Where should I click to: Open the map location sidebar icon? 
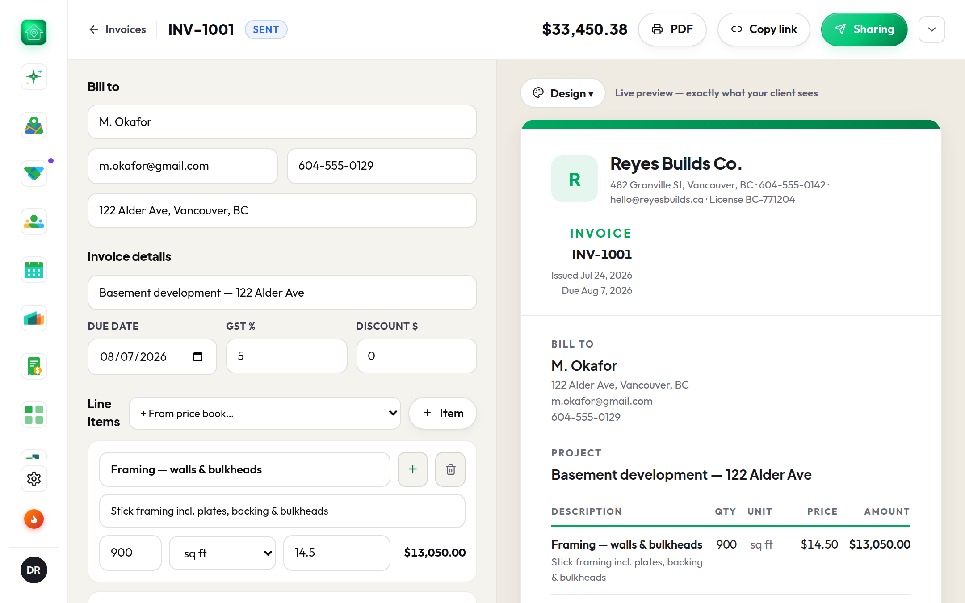34,125
